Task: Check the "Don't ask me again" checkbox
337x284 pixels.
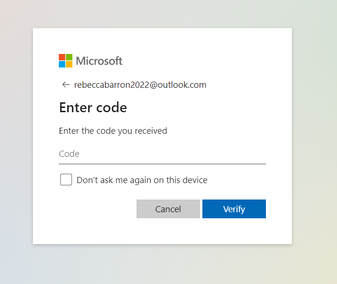Action: click(66, 180)
